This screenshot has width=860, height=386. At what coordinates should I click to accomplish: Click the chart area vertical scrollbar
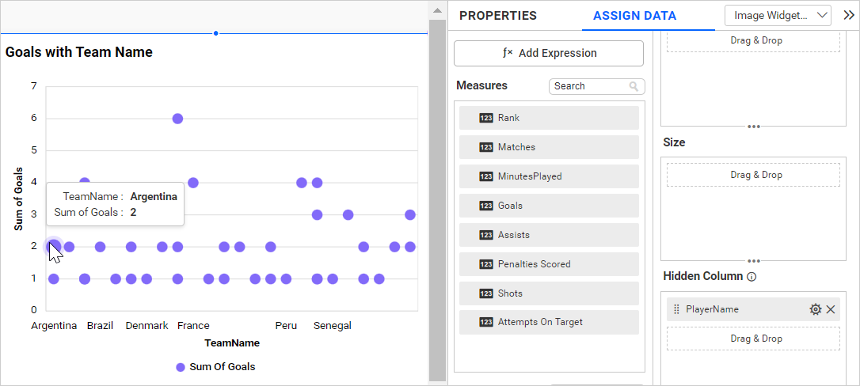click(437, 198)
